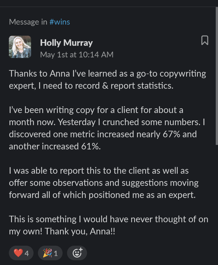Click the "I was able to report" paragraph

[x=103, y=183]
